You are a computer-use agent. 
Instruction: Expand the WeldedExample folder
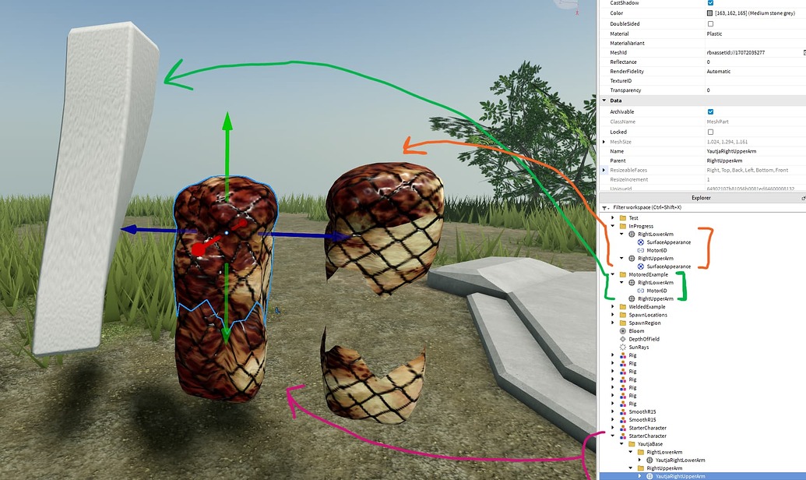click(612, 306)
